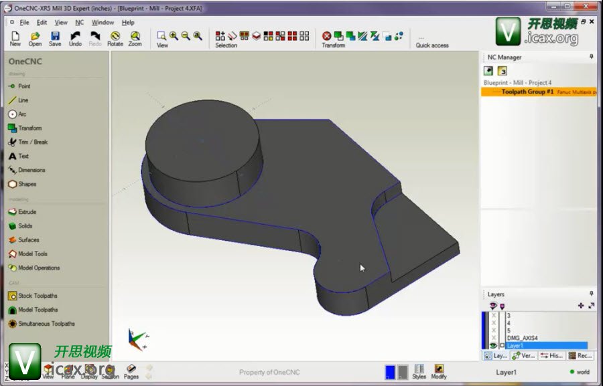
Task: Click the Save file icon
Action: click(x=55, y=39)
